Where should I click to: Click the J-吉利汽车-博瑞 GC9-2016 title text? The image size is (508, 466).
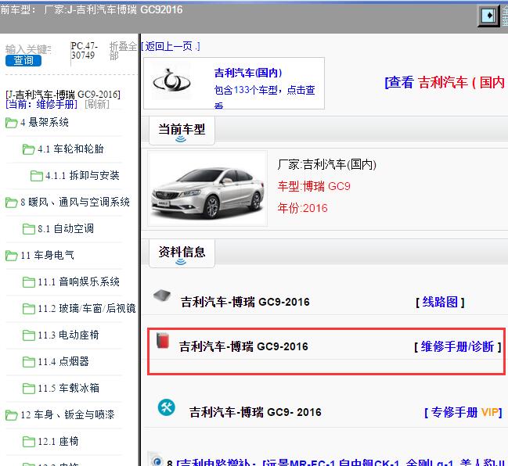click(x=63, y=95)
